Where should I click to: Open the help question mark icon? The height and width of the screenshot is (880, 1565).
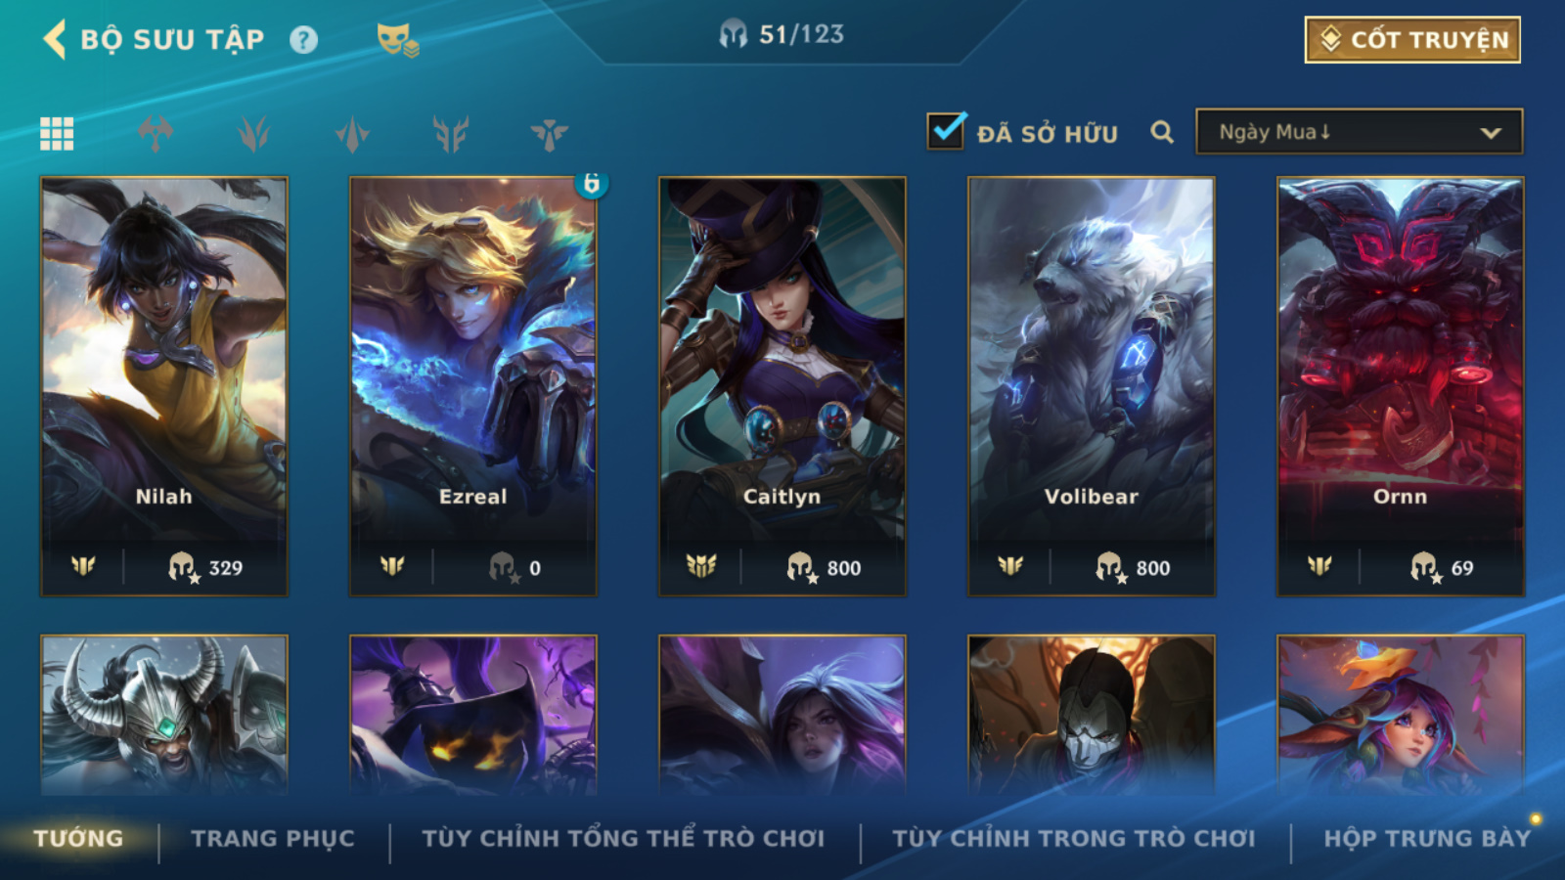[x=303, y=40]
